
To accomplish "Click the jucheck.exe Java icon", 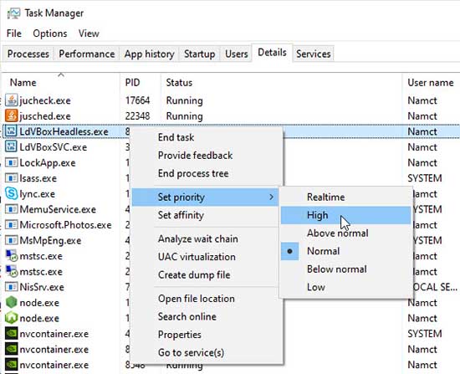I will point(11,100).
